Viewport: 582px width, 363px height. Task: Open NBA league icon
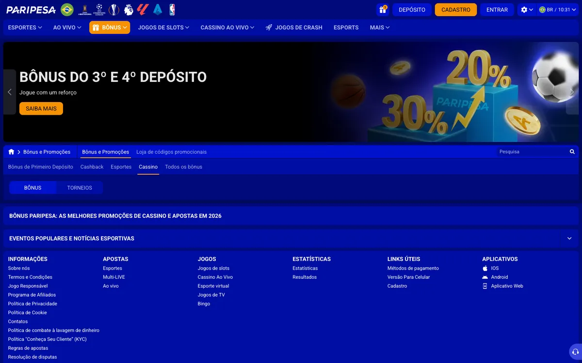point(172,10)
